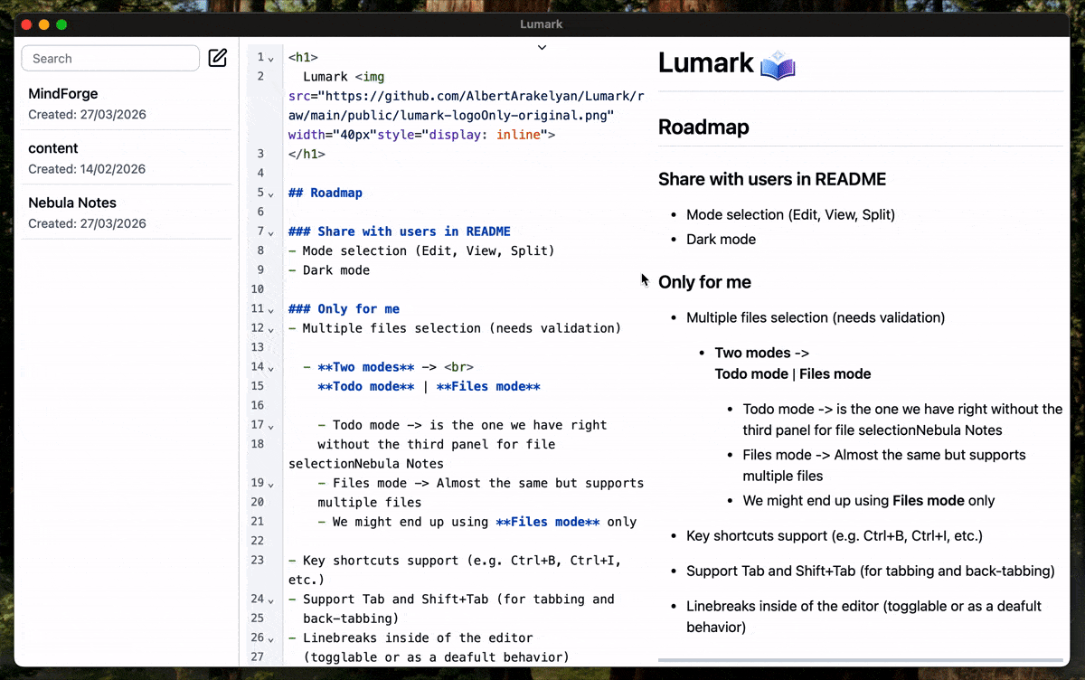Click 'Share with users in README' preview heading

[x=772, y=179]
